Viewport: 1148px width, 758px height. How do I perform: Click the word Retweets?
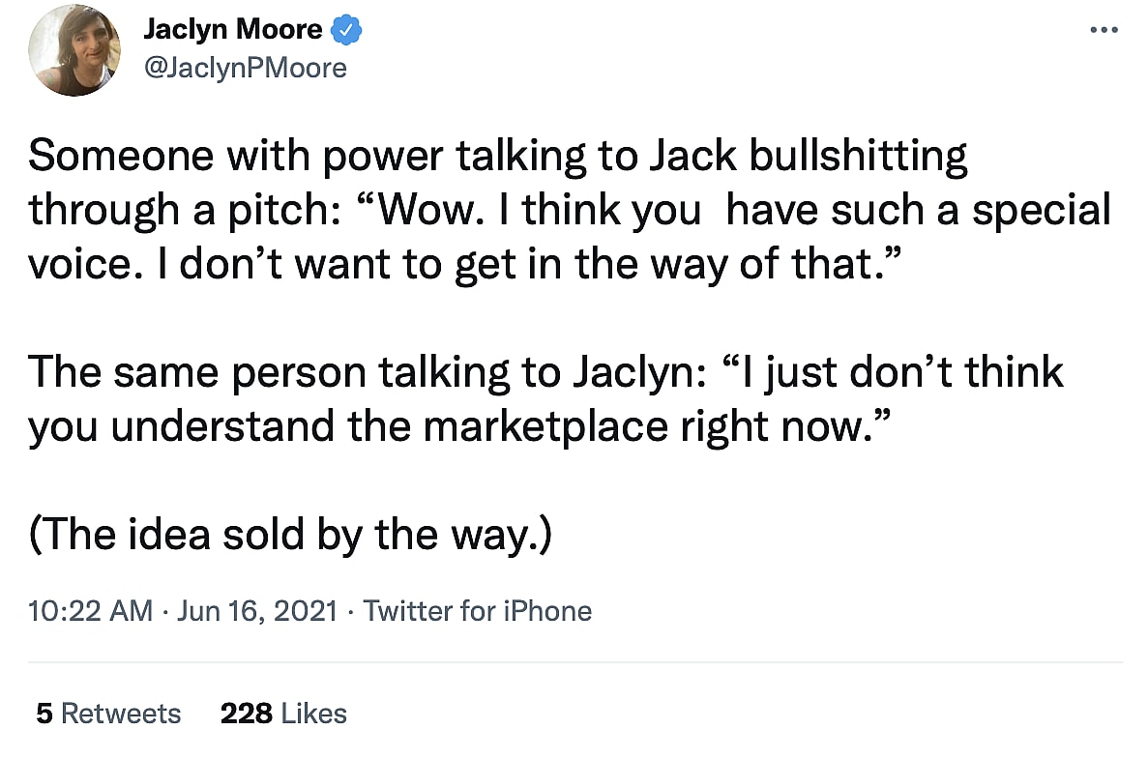(121, 714)
